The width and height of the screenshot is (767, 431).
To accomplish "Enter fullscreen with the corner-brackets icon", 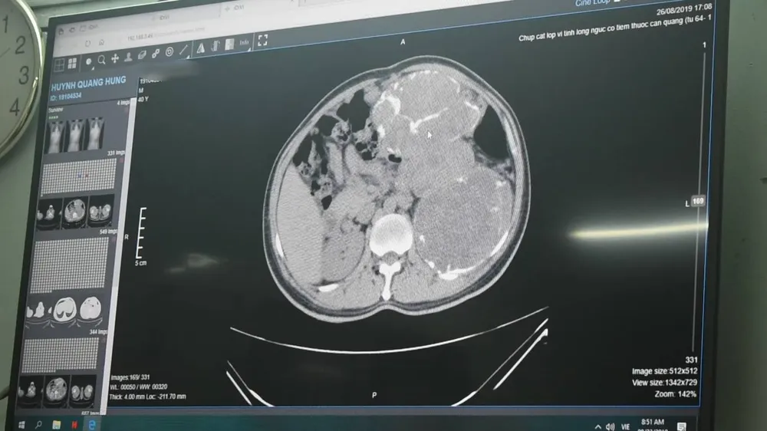I will click(262, 39).
